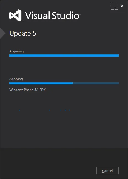The width and height of the screenshot is (128, 179).
Task: Minimize the Visual Studio installer window
Action: click(114, 6)
